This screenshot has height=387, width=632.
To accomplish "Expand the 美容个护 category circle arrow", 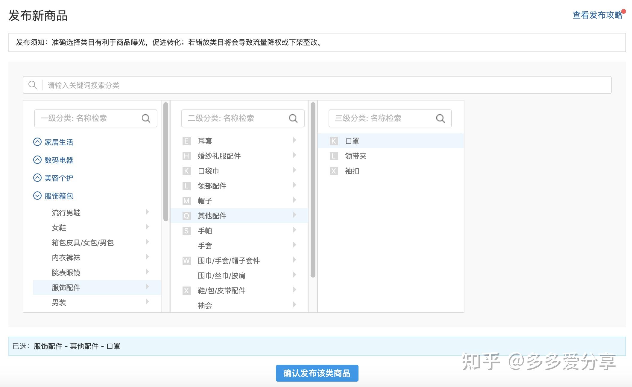I will click(x=37, y=178).
